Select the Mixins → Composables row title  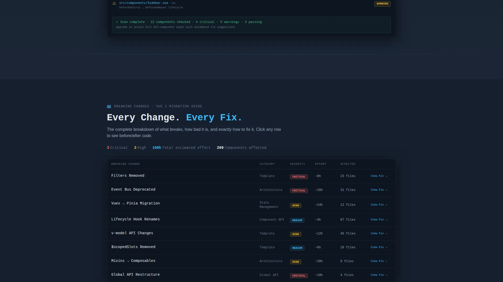tap(133, 261)
